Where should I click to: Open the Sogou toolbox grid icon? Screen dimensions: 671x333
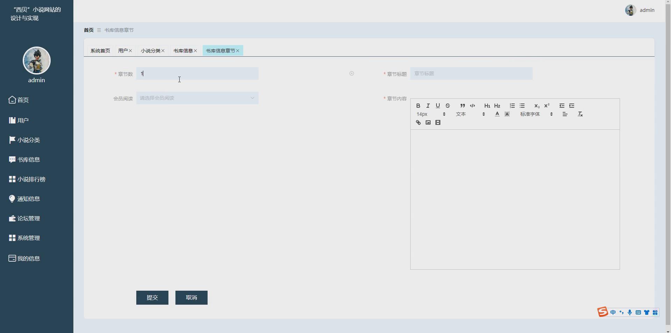point(655,312)
